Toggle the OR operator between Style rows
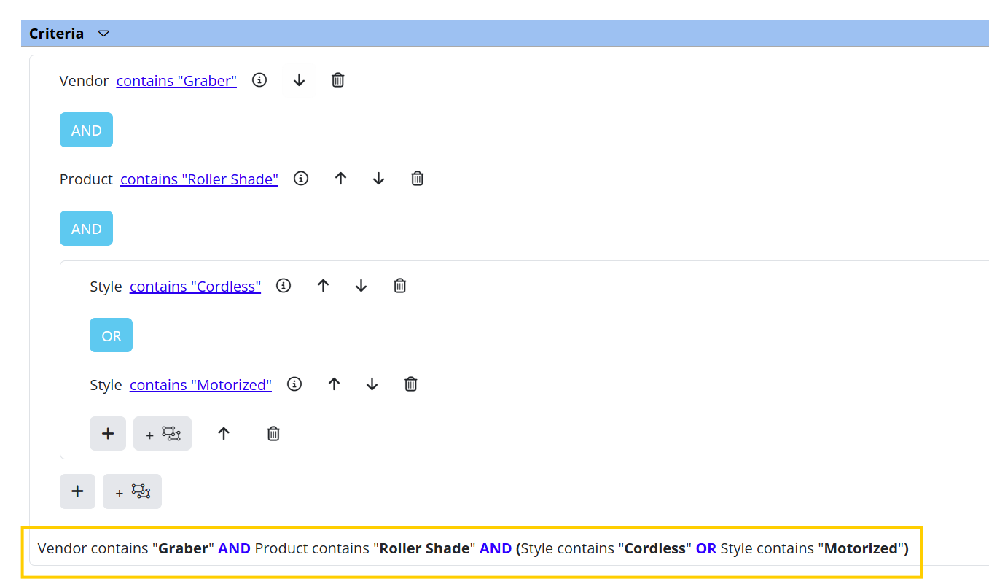Image resolution: width=989 pixels, height=587 pixels. tap(111, 335)
